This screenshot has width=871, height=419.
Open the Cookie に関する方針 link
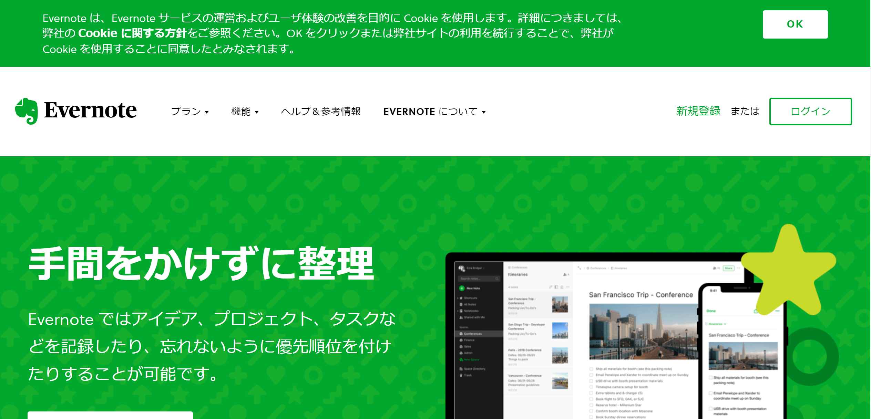pos(132,33)
